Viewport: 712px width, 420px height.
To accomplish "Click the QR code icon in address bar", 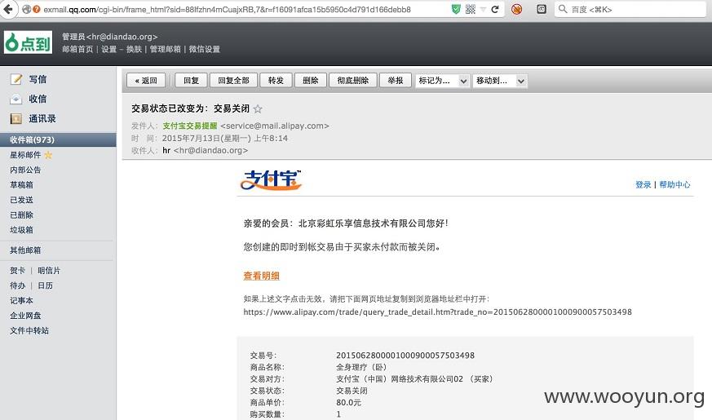I will pyautogui.click(x=471, y=9).
